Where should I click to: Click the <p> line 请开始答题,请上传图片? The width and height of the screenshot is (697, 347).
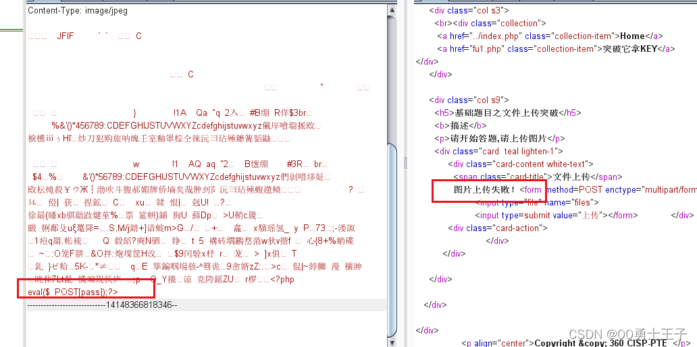pos(500,138)
